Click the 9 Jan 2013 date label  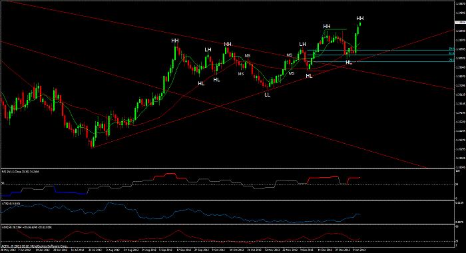pos(359,250)
